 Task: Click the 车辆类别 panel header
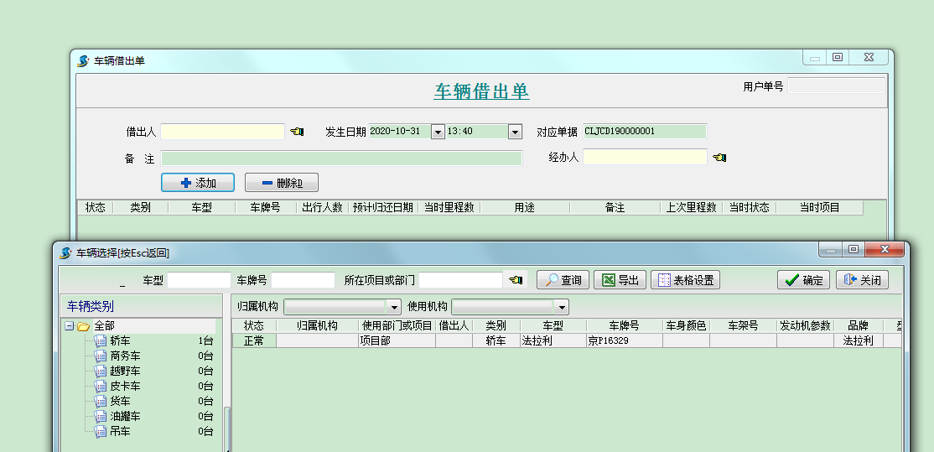142,307
